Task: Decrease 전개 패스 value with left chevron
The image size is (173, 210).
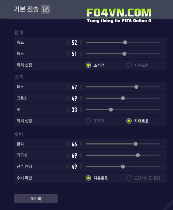Action: coord(68,54)
